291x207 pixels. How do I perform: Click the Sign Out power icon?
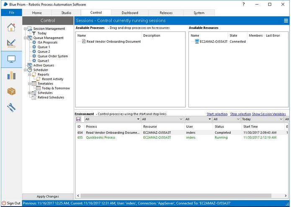[4, 203]
